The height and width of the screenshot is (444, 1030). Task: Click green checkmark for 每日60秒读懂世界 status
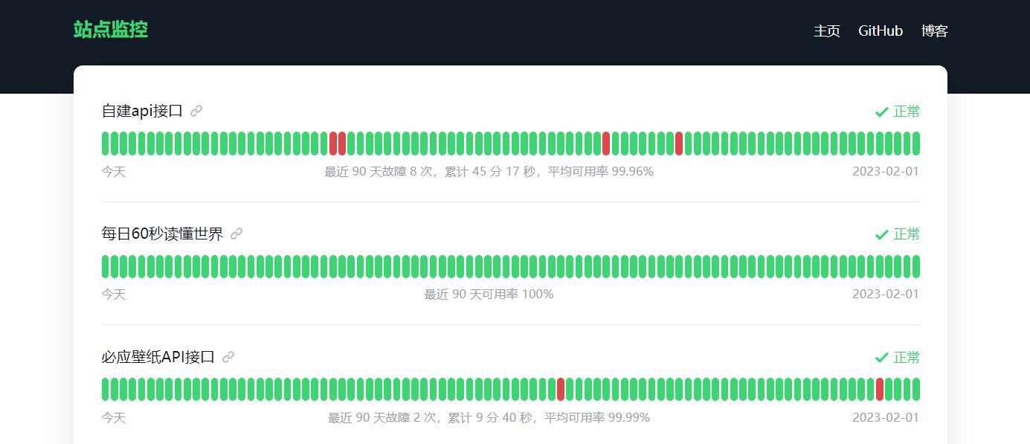point(882,234)
